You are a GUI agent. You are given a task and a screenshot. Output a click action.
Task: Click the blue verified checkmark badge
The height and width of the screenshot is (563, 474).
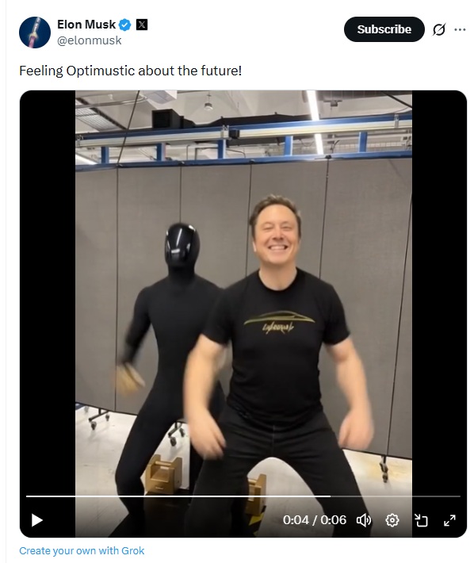click(x=125, y=25)
